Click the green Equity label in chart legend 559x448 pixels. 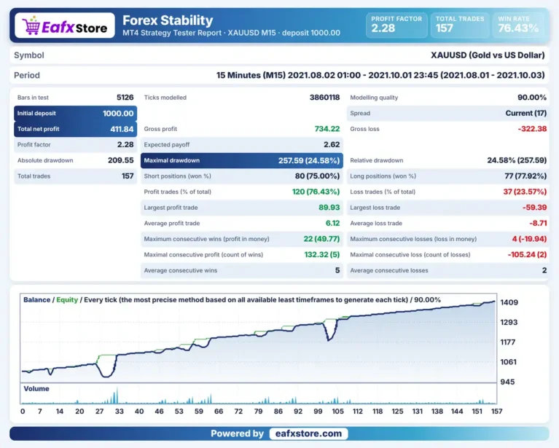point(67,299)
